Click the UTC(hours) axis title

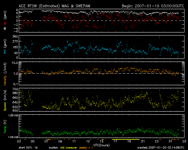[x=102, y=145]
